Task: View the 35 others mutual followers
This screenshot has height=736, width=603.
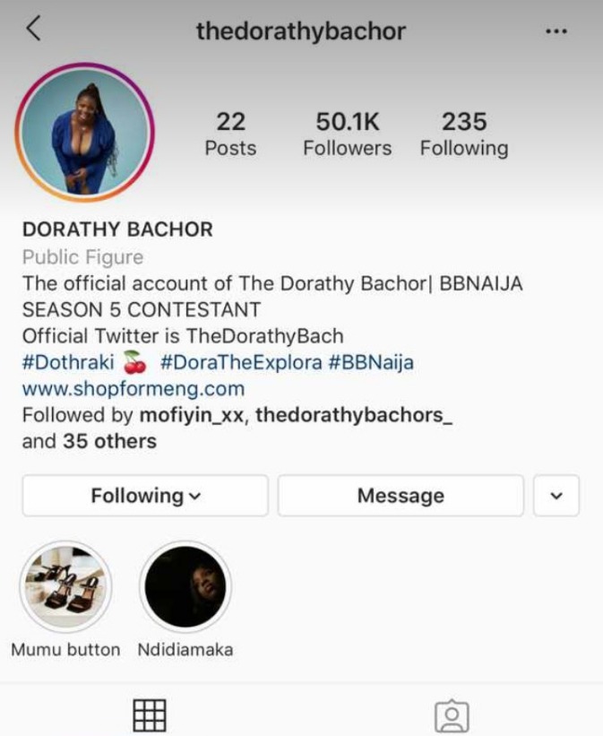Action: 110,441
